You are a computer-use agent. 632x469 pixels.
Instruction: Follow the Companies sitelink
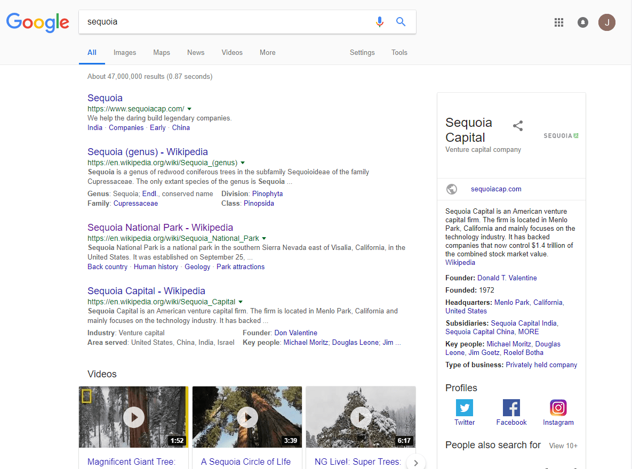tap(126, 128)
